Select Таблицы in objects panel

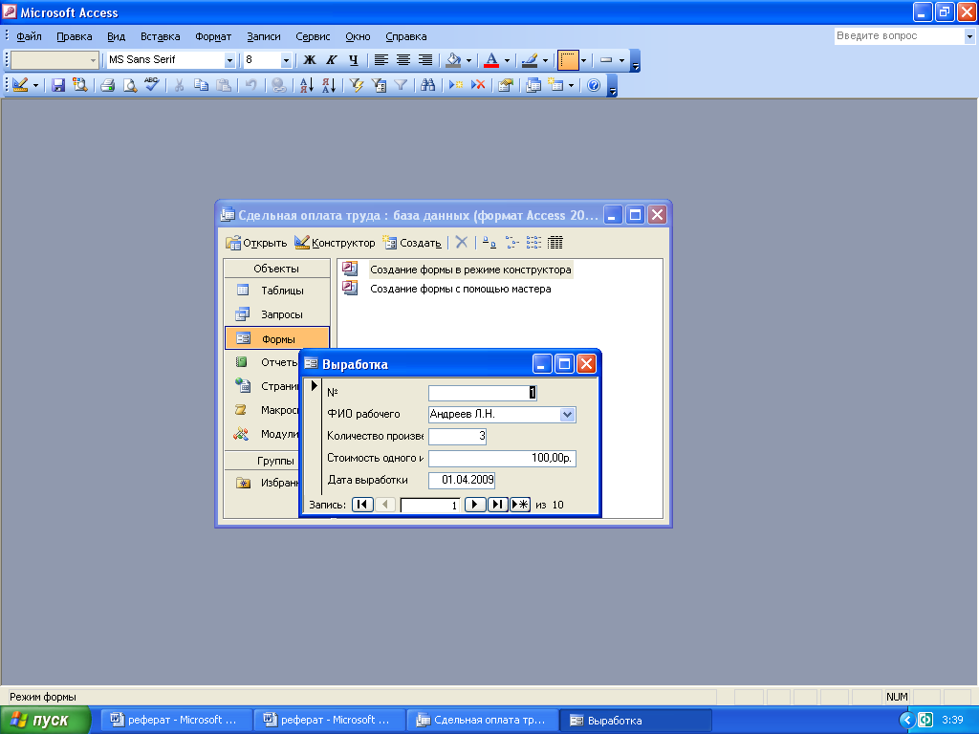(276, 291)
